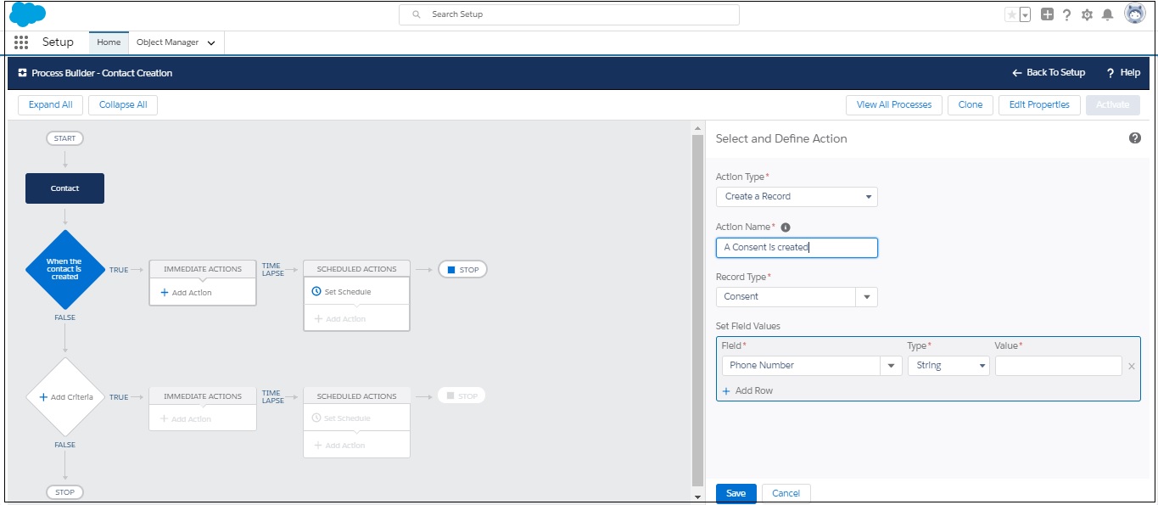Select the Contact object node
This screenshot has width=1158, height=505.
(x=64, y=188)
